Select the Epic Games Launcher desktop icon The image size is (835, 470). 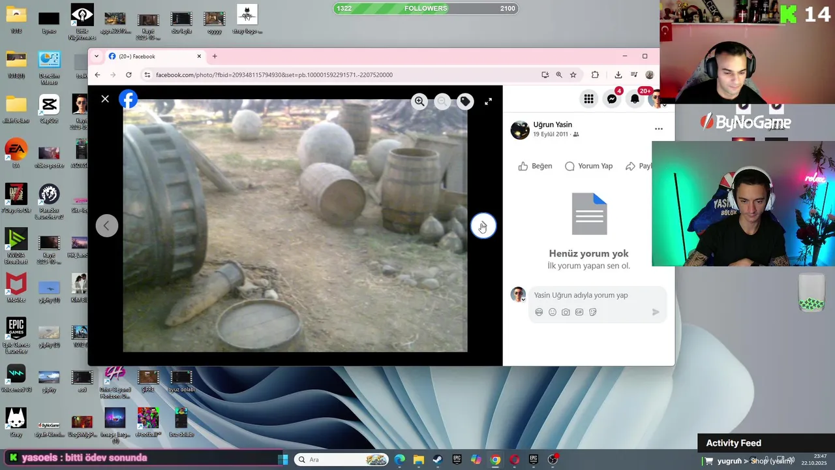pyautogui.click(x=16, y=336)
